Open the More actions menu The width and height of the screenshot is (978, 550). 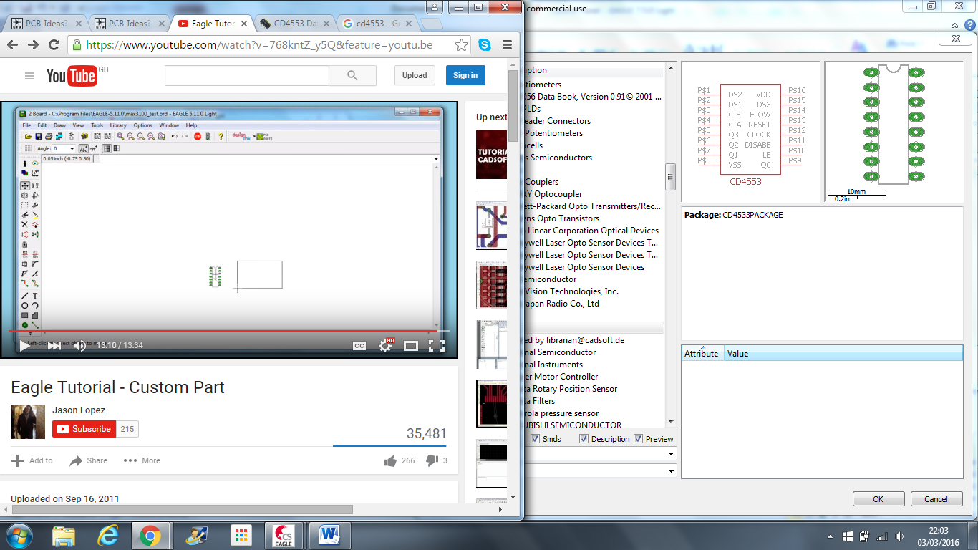142,460
